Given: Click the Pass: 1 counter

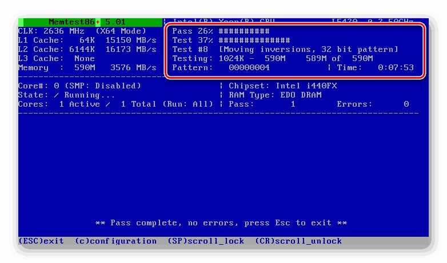Looking at the screenshot, I should pos(262,104).
